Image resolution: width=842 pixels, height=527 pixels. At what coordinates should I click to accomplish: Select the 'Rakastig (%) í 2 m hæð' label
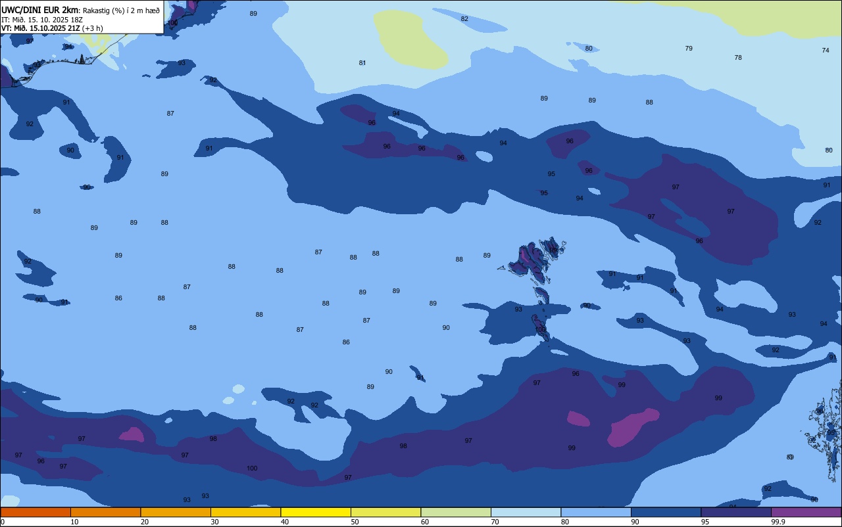coord(121,11)
